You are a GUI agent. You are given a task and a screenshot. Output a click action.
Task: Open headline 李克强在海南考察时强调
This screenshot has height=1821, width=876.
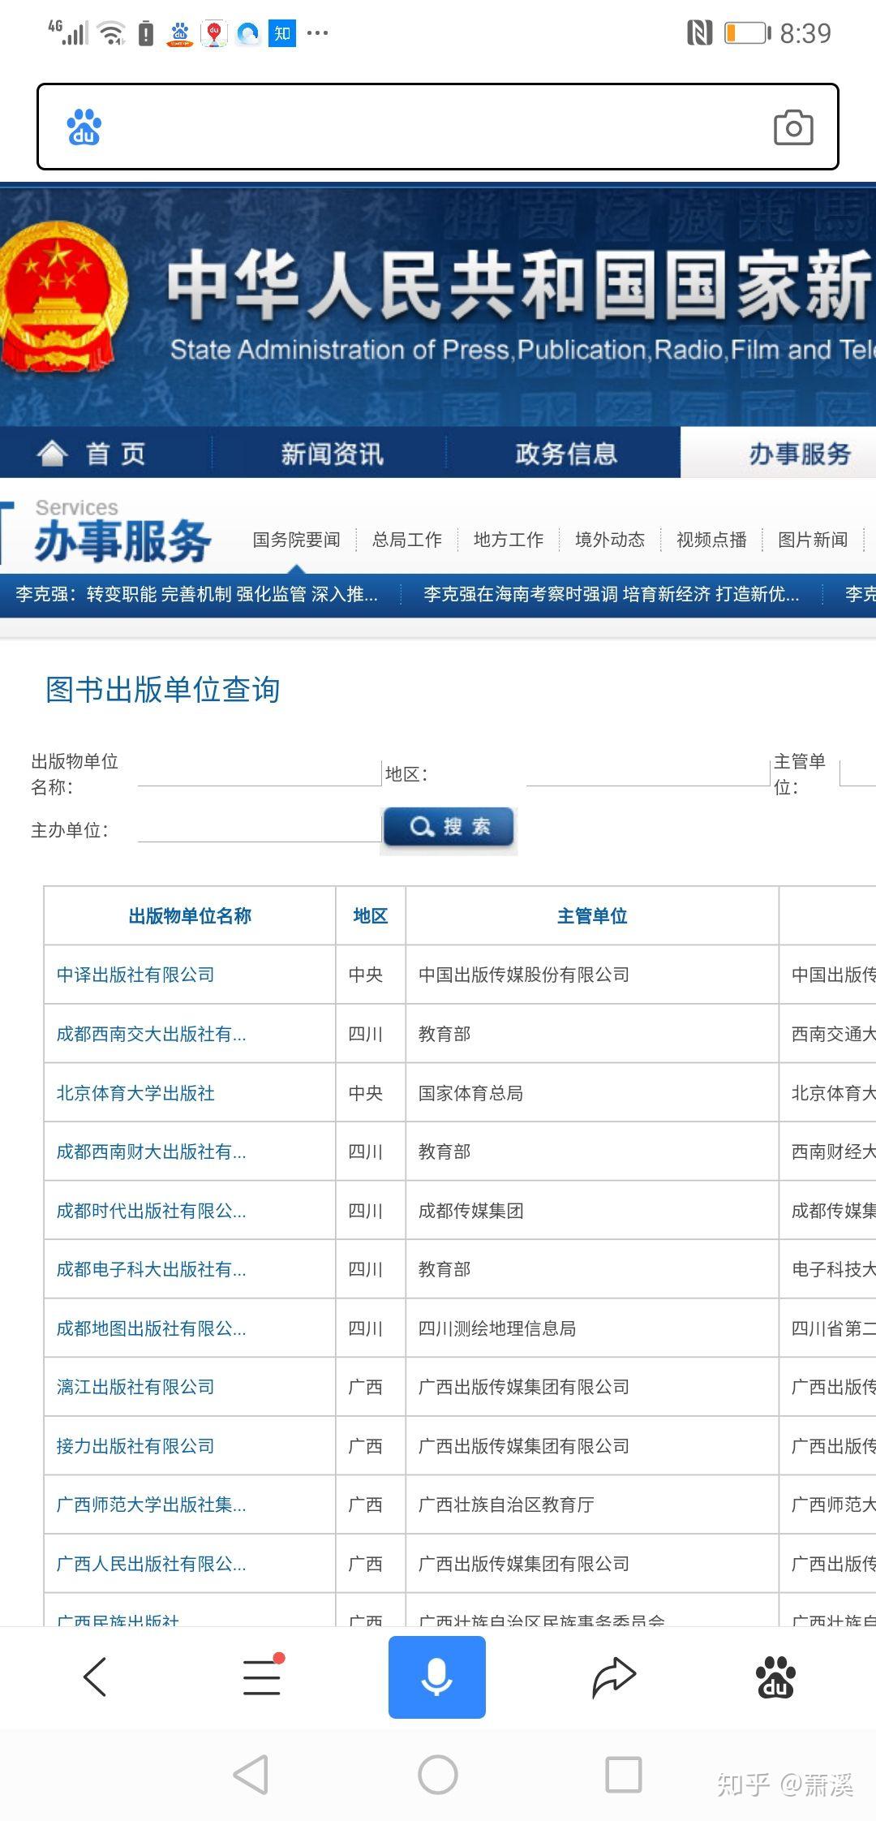612,595
